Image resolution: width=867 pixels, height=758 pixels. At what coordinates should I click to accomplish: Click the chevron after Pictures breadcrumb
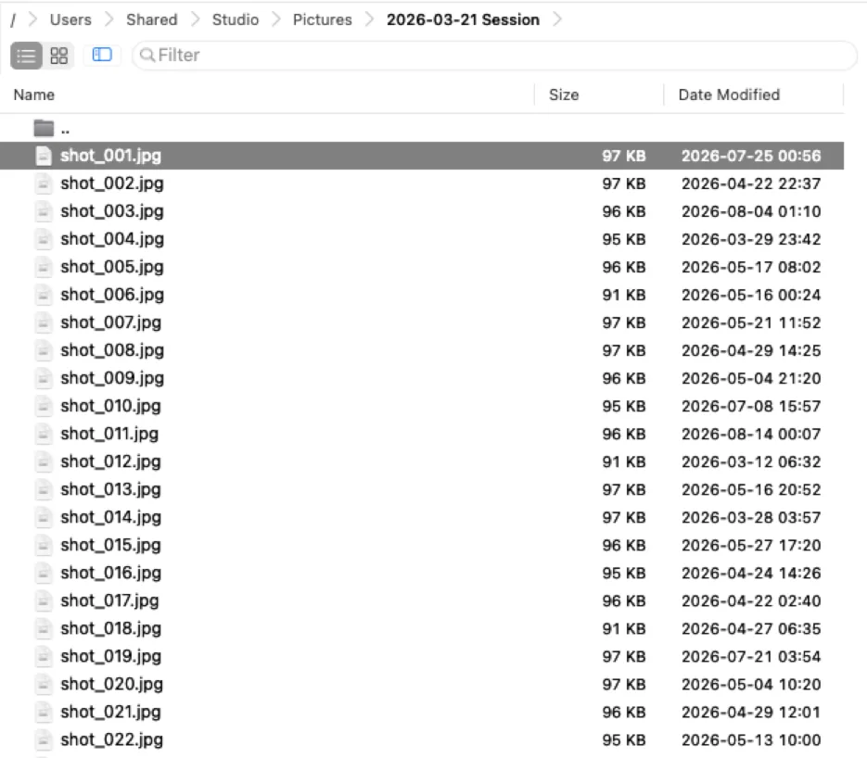tap(369, 19)
